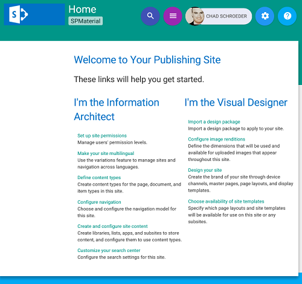302x284 pixels.
Task: Open Set up site permissions link
Action: point(102,136)
